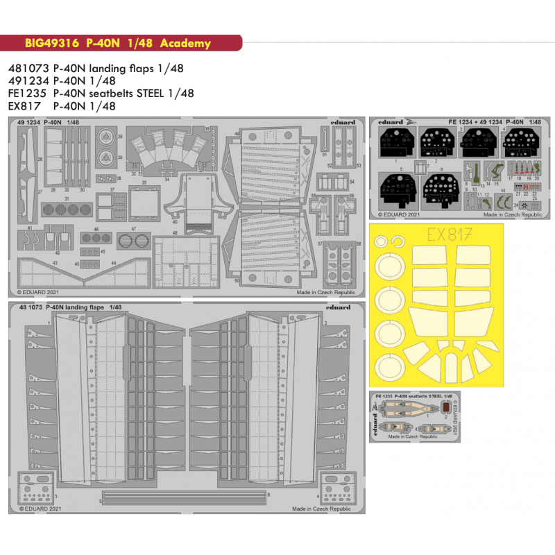Click the wheel parts 39 on the 49 1234 fret
Screen dimensions: 555x555
click(x=106, y=146)
